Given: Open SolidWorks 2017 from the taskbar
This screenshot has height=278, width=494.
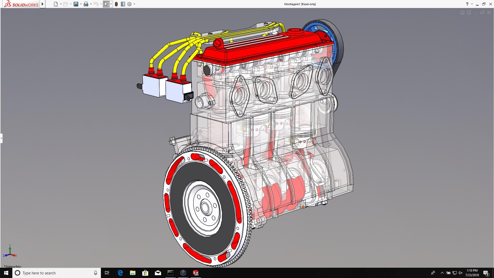Looking at the screenshot, I should pyautogui.click(x=196, y=273).
